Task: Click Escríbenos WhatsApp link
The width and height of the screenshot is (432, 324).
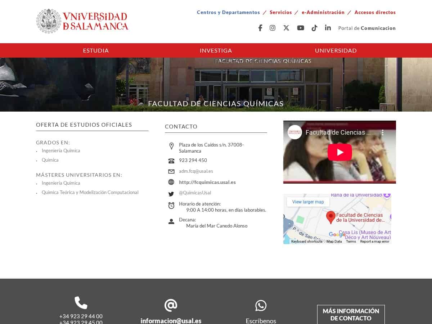Action: [x=261, y=321]
